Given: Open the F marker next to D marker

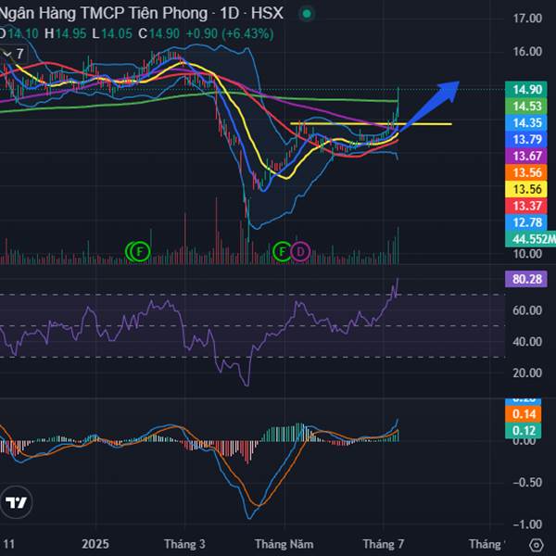Looking at the screenshot, I should [282, 252].
